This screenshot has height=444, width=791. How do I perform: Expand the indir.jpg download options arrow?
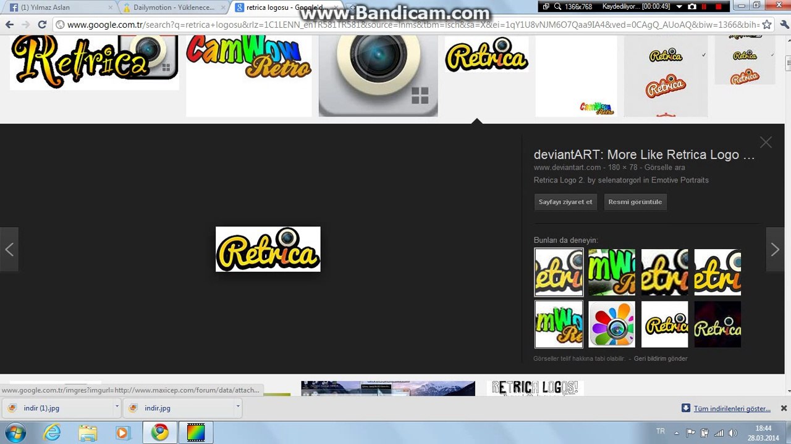click(237, 408)
